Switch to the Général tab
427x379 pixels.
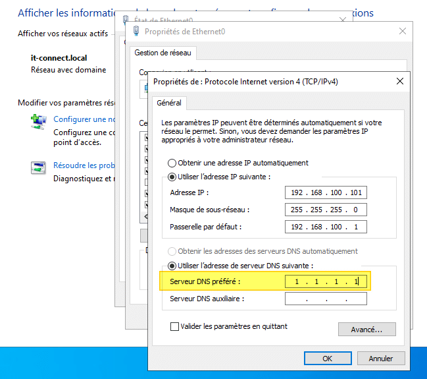click(x=169, y=103)
